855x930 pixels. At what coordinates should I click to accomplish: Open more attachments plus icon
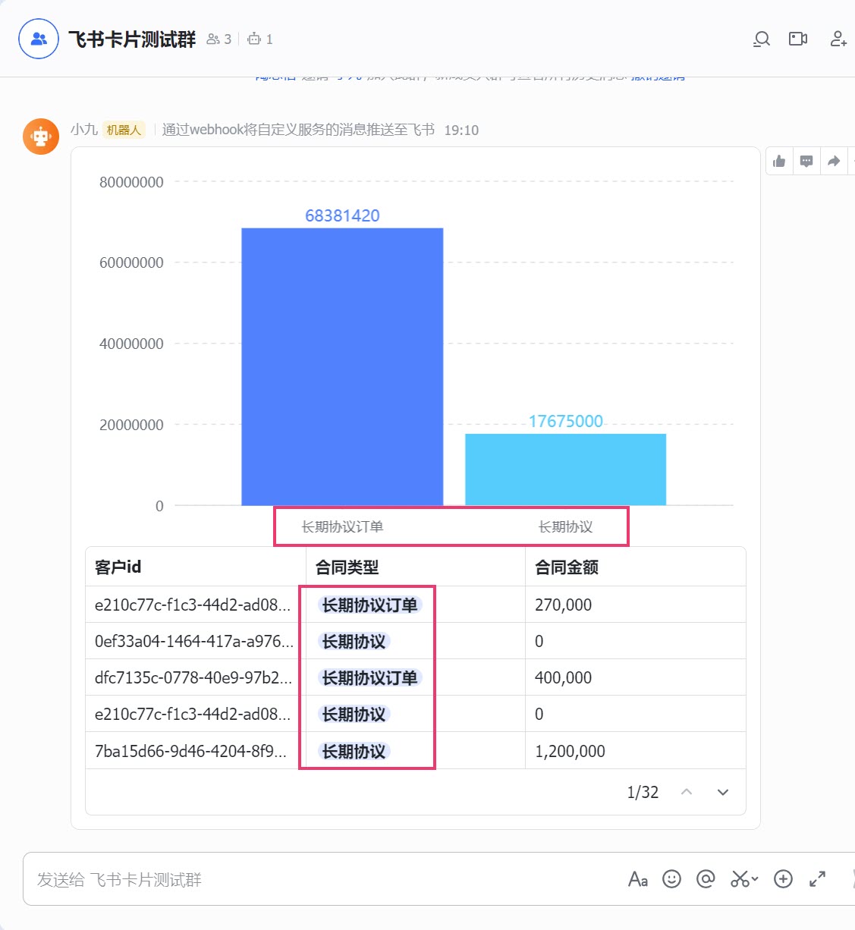point(783,879)
